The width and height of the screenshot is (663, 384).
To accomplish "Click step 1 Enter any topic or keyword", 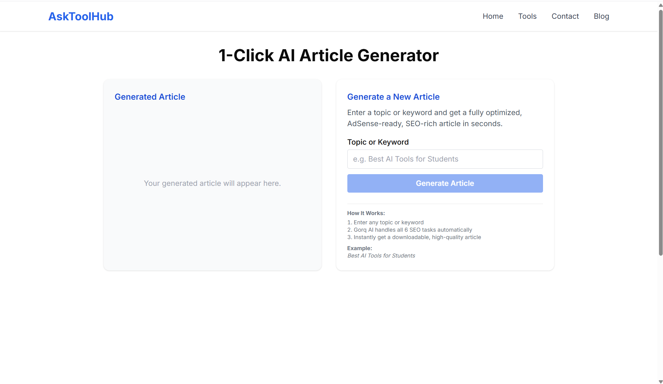I will (385, 222).
